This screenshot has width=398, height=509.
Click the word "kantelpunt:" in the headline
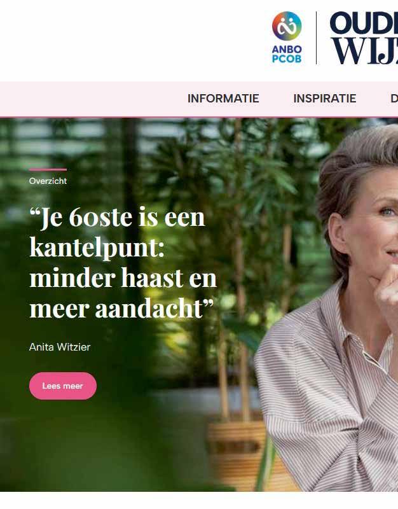[97, 248]
